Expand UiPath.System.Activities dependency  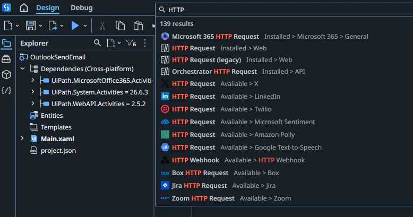[x=33, y=92]
